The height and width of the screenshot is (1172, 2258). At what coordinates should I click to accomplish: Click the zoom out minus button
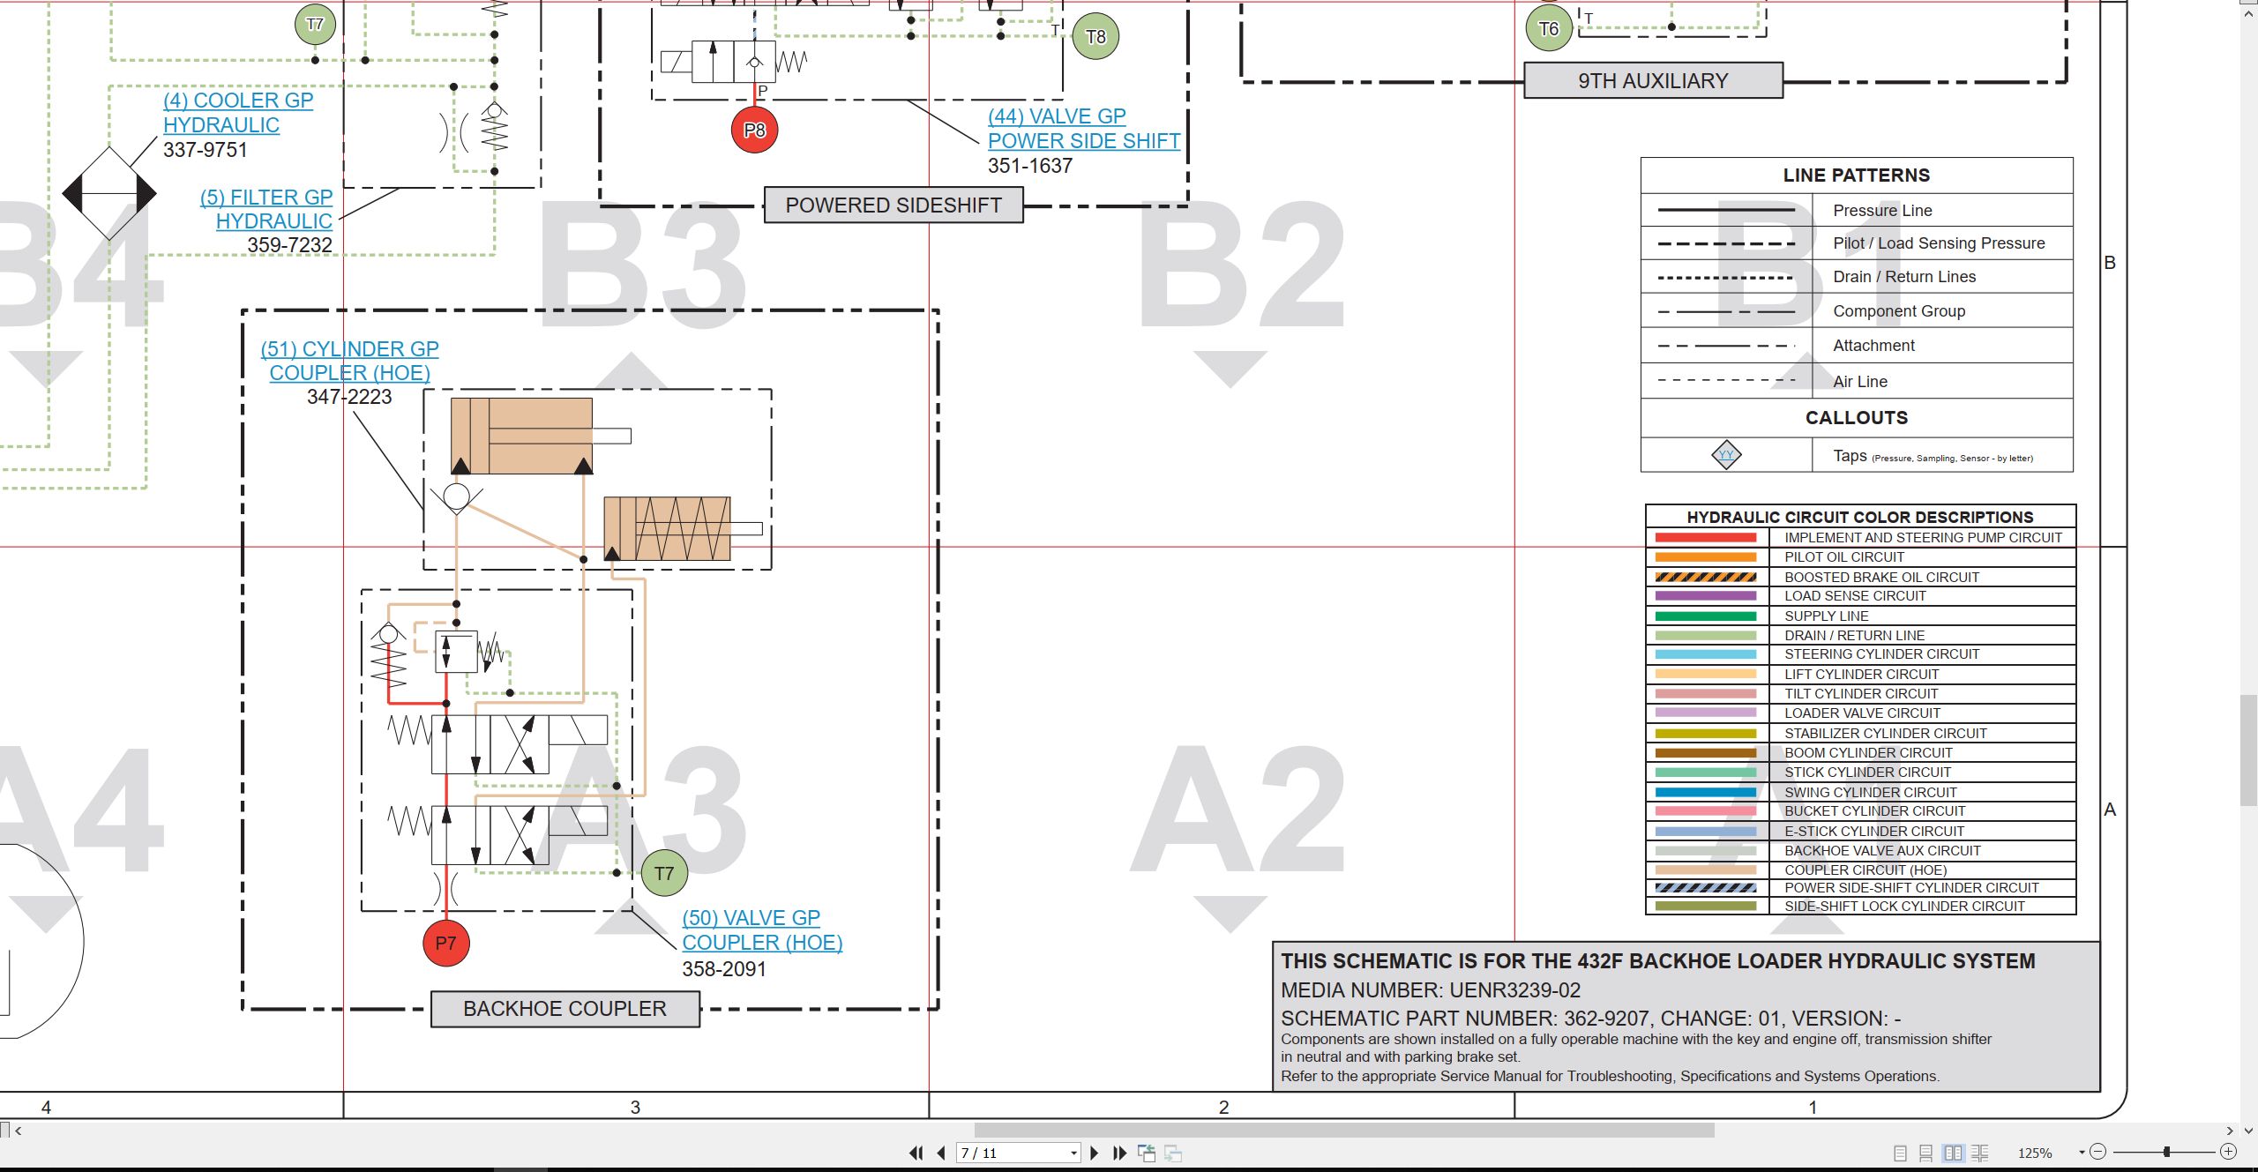(x=2098, y=1152)
